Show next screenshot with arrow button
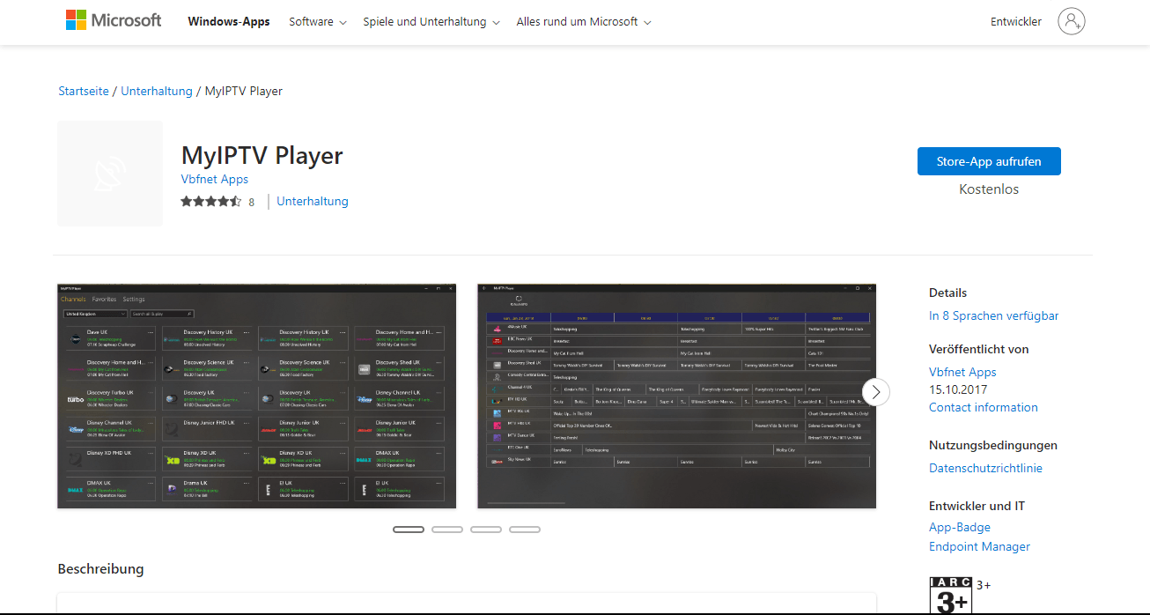This screenshot has height=615, width=1150. pyautogui.click(x=875, y=391)
